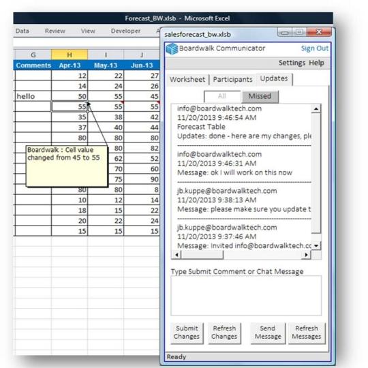Toggle the All updates filter
Viewport: 368px width, 368px height.
pos(222,96)
